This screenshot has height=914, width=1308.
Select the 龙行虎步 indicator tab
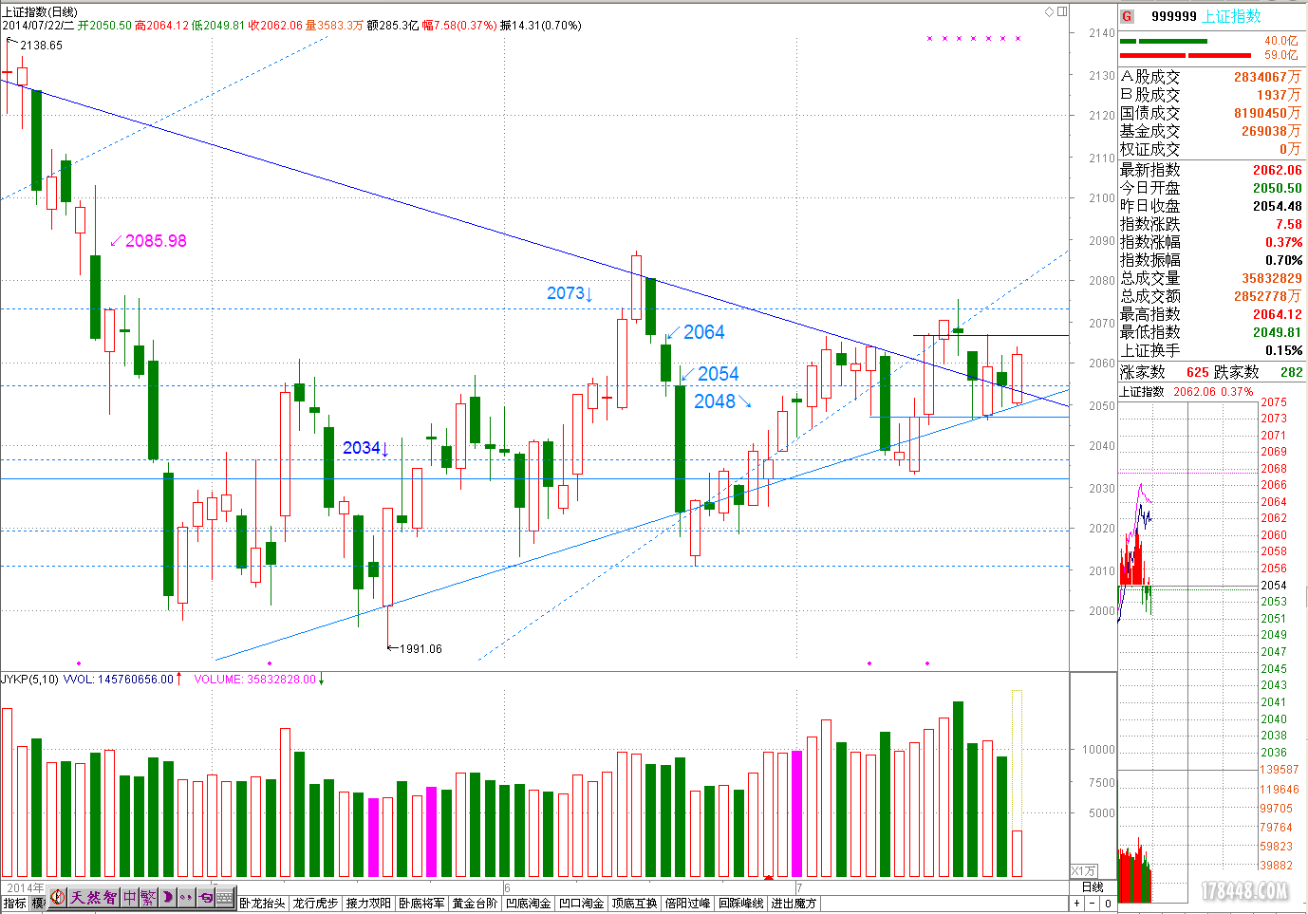(316, 904)
